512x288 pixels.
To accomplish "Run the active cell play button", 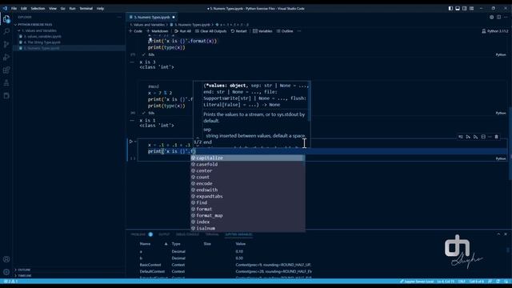I will point(131,142).
